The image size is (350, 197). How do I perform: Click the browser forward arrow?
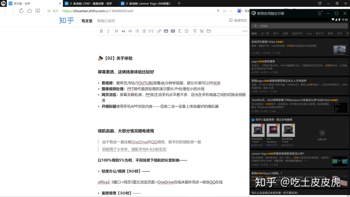[x=13, y=11]
